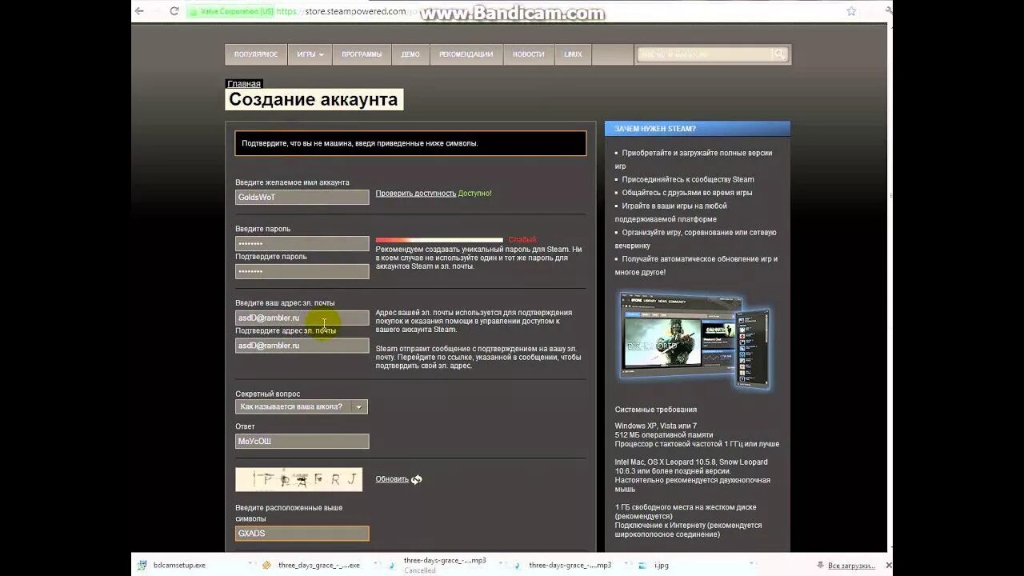Click the confirm password field
The height and width of the screenshot is (576, 1024).
pos(302,271)
